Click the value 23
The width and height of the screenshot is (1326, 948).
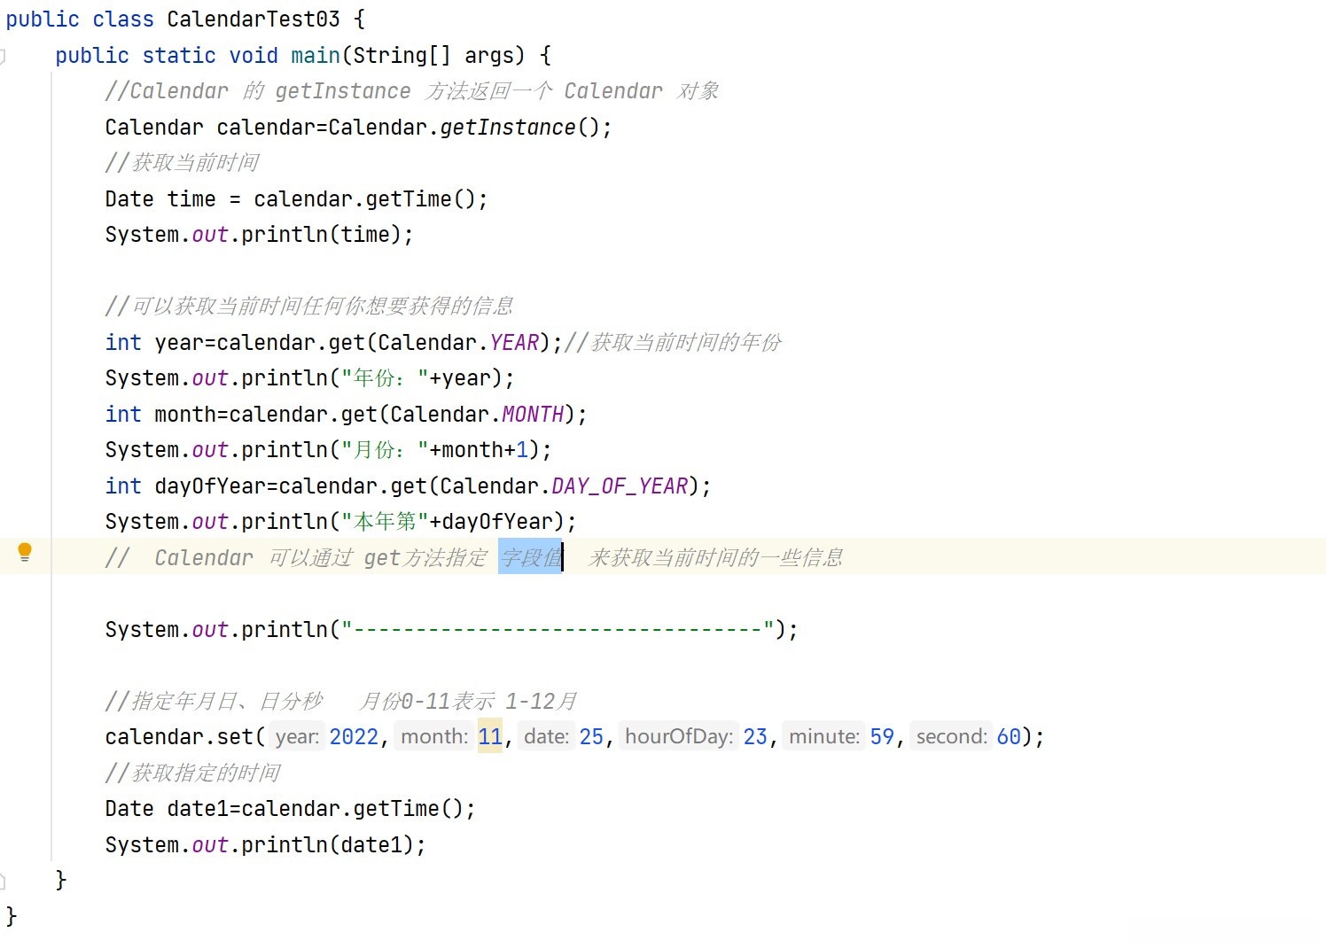[x=755, y=737]
